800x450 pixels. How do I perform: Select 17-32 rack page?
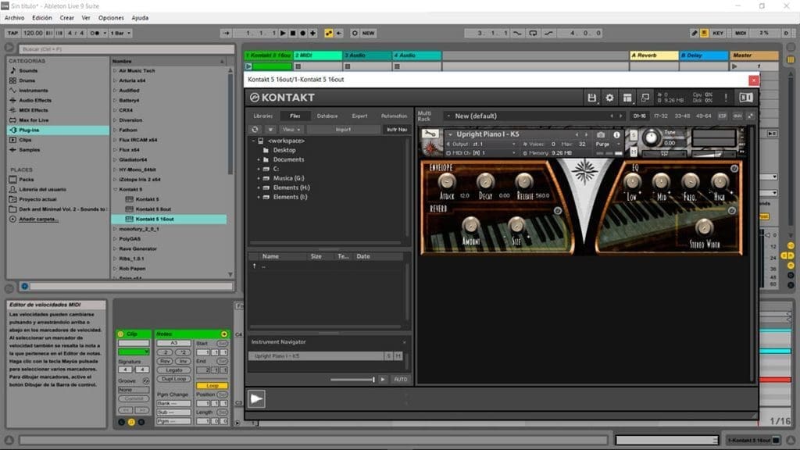[661, 116]
